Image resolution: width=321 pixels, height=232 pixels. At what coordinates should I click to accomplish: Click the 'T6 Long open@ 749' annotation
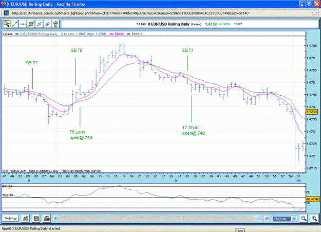pos(81,135)
